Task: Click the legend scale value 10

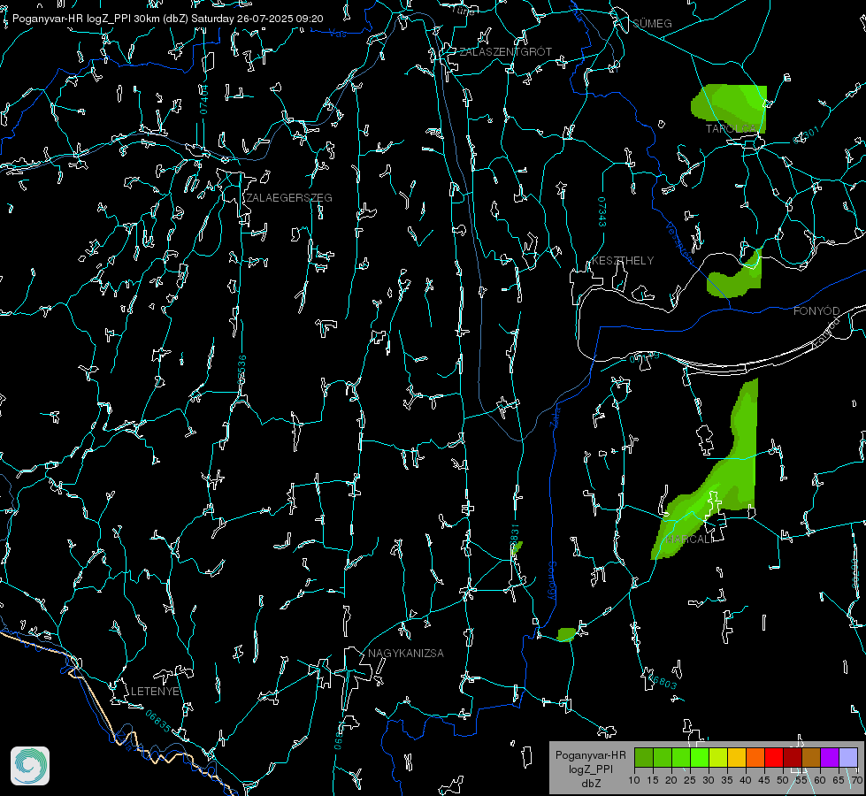Action: 634,780
